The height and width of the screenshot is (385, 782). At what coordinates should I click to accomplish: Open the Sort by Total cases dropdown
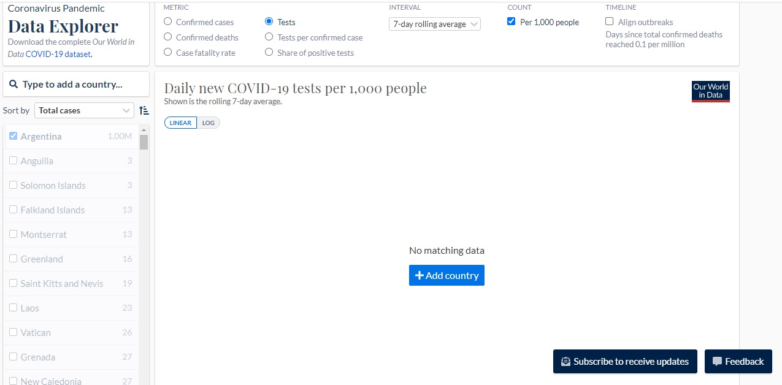point(84,110)
